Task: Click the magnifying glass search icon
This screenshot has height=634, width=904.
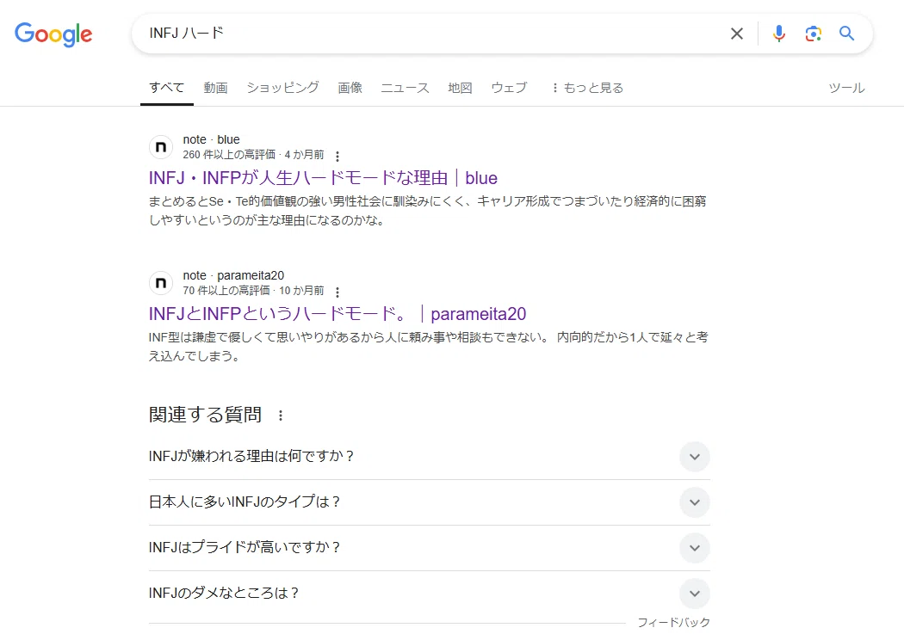Action: (846, 34)
